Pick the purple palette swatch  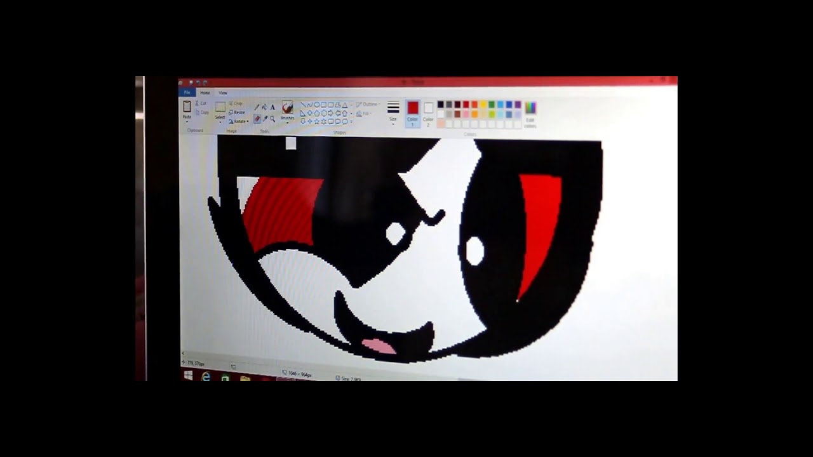click(518, 105)
